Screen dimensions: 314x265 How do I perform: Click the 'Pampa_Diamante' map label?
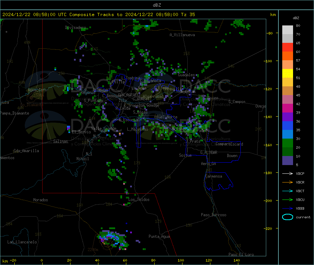15,113
